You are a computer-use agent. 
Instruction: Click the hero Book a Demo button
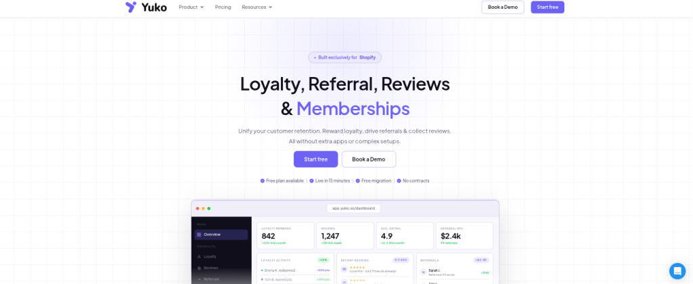pos(369,160)
